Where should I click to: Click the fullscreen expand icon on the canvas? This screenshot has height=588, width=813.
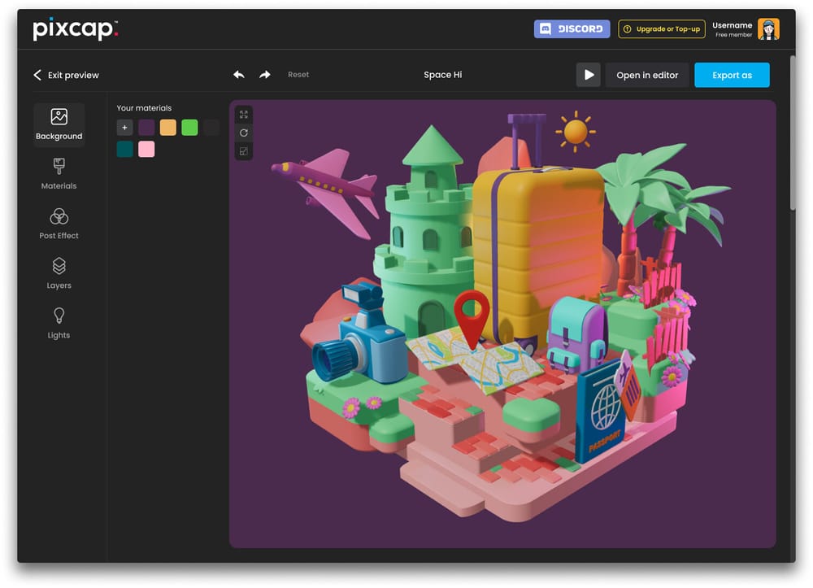coord(243,115)
